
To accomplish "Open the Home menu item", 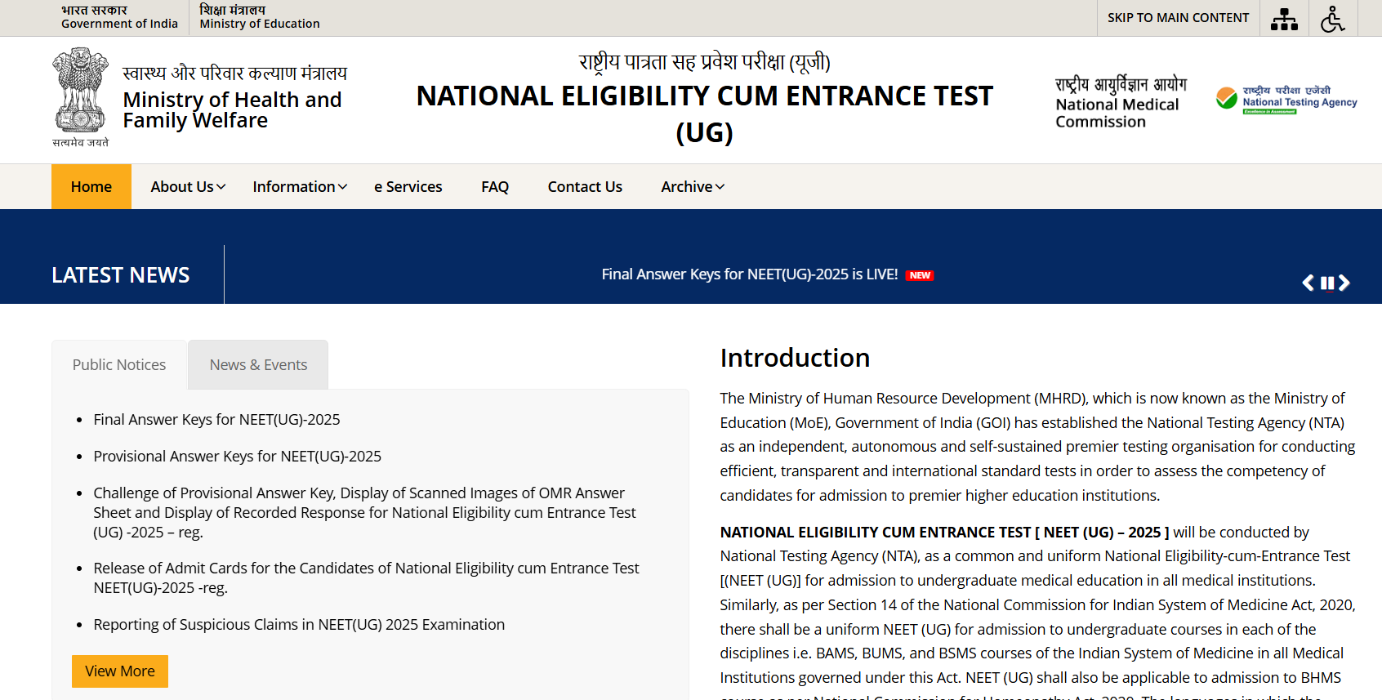I will point(91,186).
